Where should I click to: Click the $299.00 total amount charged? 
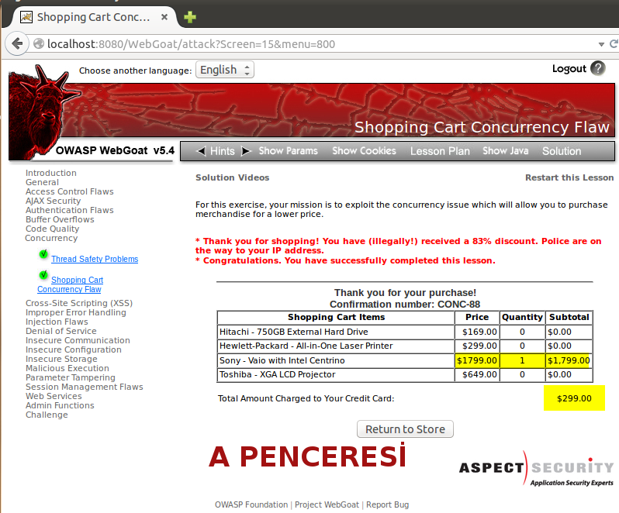coord(574,398)
